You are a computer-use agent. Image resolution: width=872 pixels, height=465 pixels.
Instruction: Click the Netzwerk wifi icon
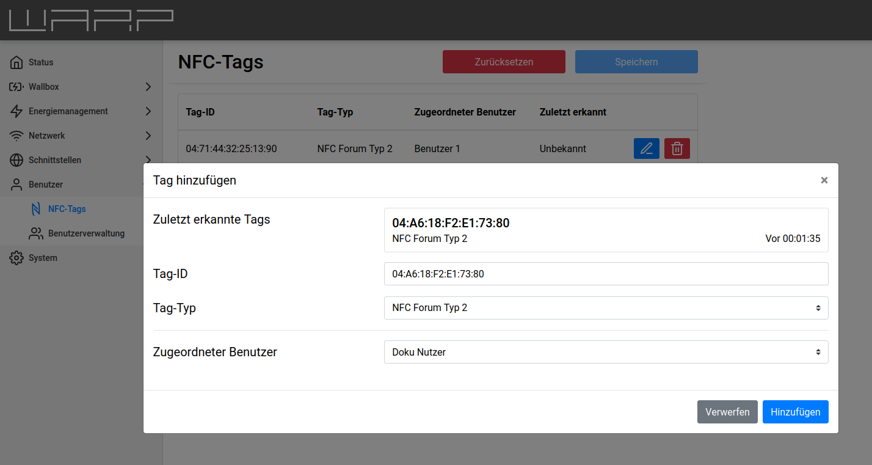[16, 136]
